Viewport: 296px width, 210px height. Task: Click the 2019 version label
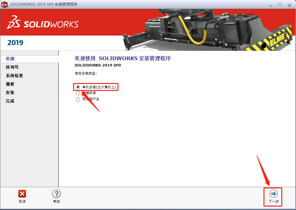coord(15,43)
